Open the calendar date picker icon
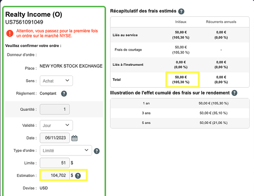Image resolution: width=254 pixels, height=196 pixels. 75,138
